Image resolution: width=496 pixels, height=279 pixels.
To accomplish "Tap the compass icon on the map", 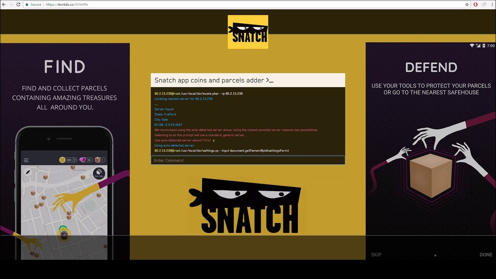I will [28, 172].
